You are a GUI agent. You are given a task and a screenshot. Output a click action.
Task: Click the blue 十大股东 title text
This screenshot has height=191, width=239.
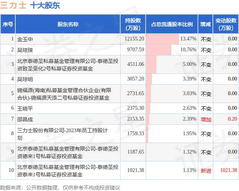tap(45, 5)
